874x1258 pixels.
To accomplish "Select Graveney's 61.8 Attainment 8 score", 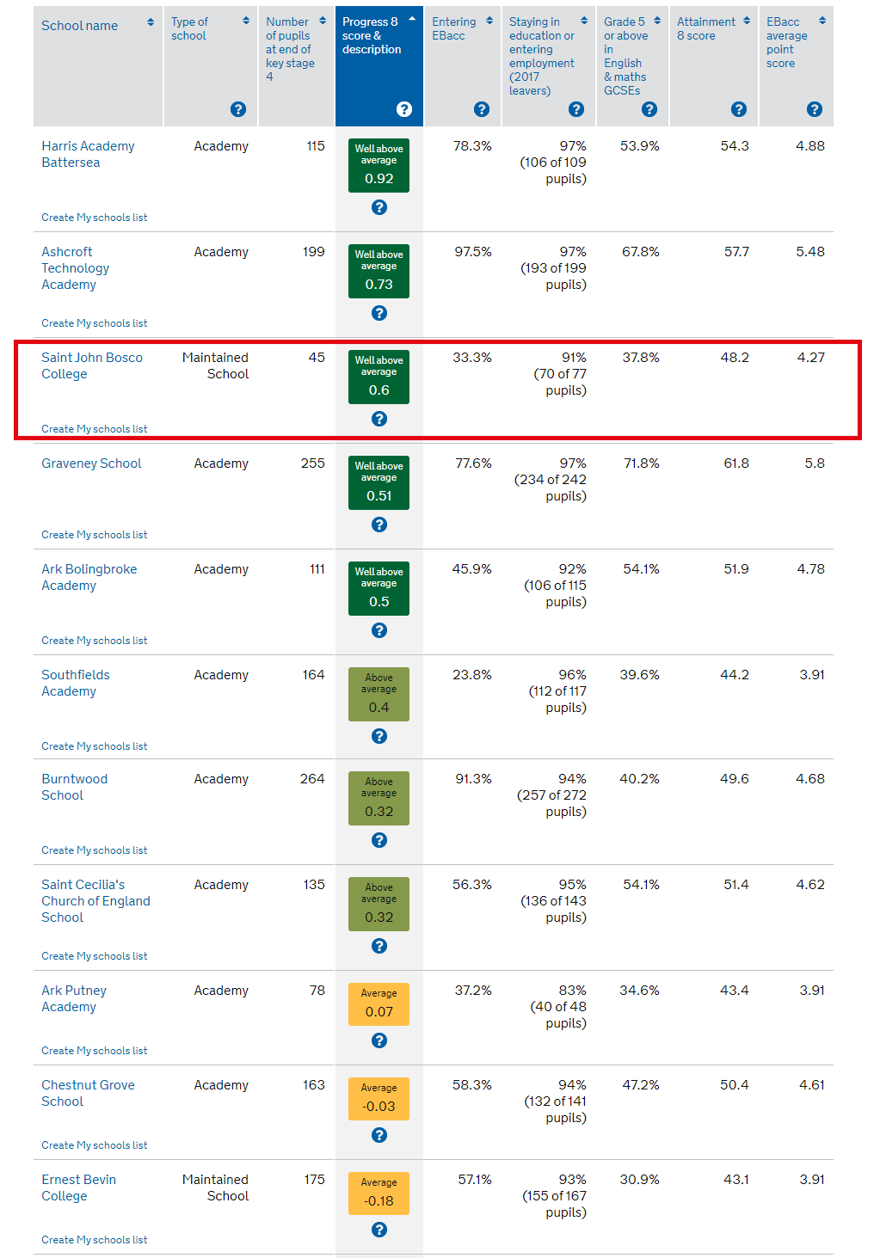I will pos(736,463).
